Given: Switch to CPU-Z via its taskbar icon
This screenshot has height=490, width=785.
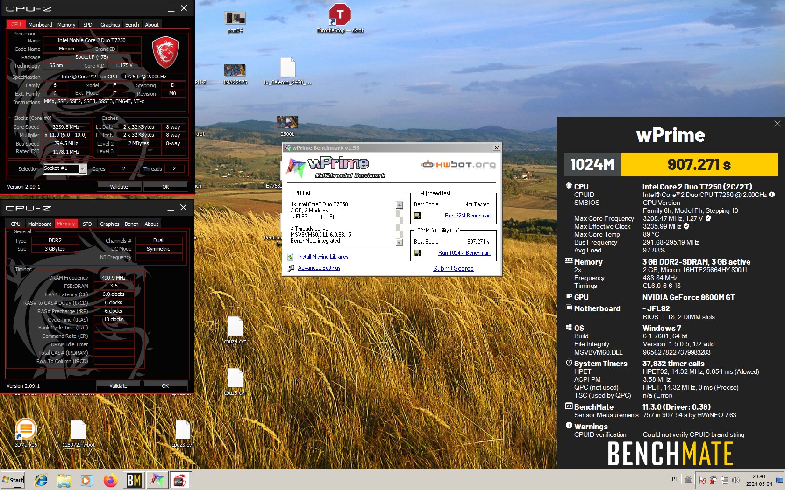Looking at the screenshot, I should coord(180,480).
